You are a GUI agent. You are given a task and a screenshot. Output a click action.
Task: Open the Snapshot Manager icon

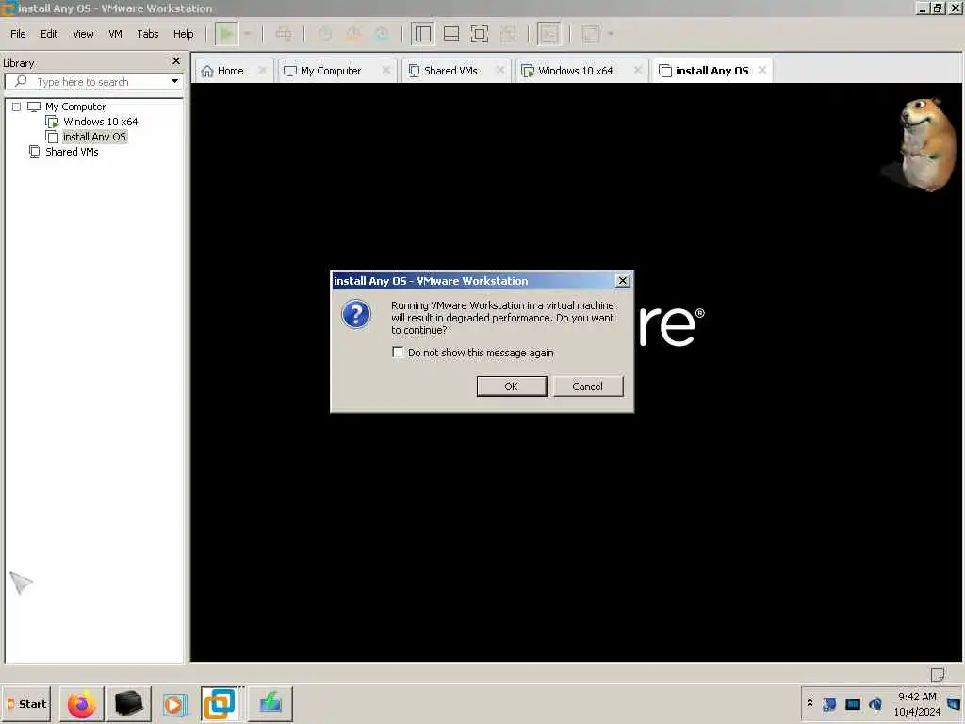[x=383, y=34]
